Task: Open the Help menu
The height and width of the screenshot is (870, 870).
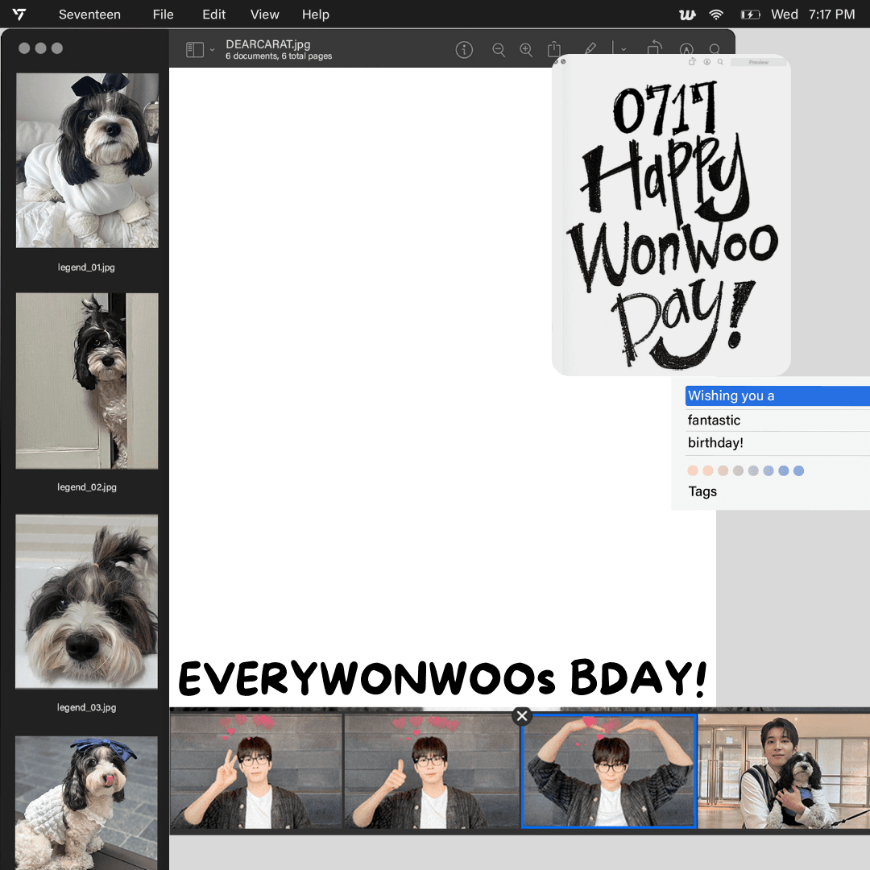Action: click(315, 14)
